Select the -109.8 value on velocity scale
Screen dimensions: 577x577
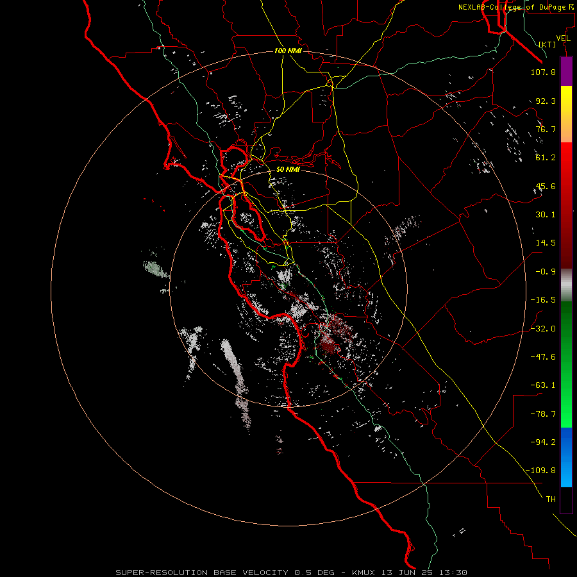(x=540, y=471)
